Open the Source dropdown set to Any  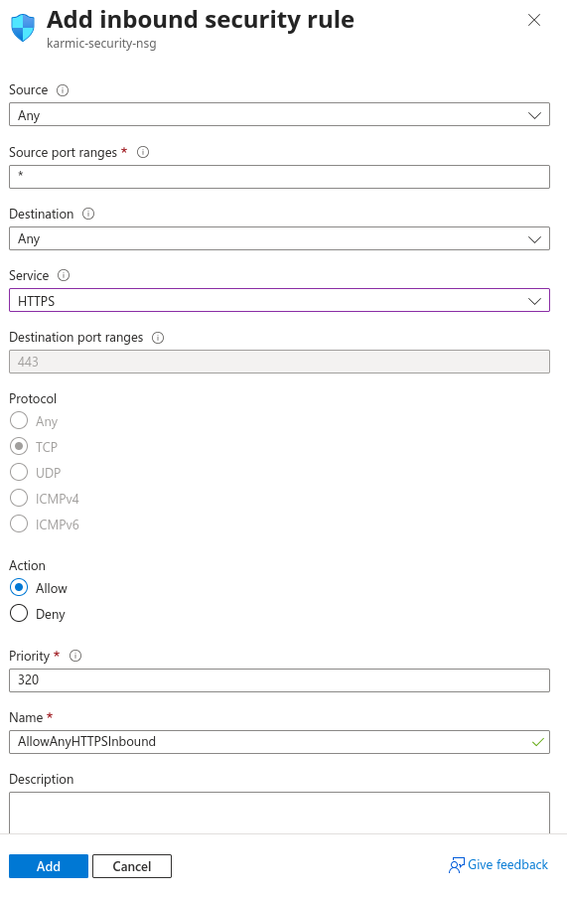(279, 115)
